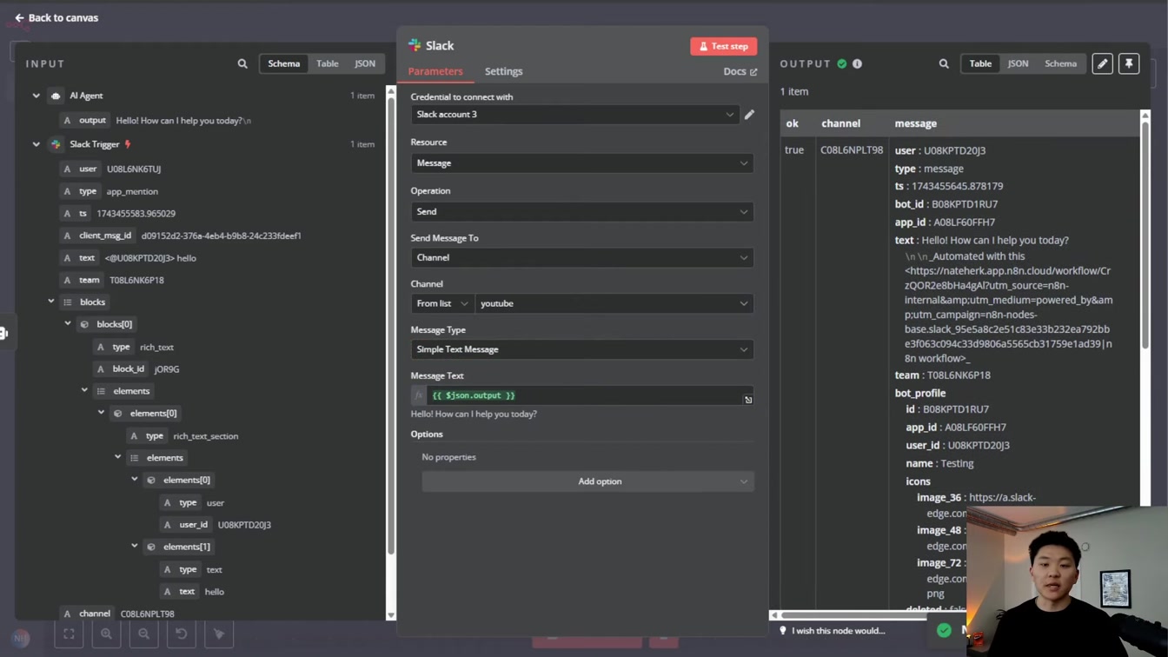Image resolution: width=1168 pixels, height=657 pixels.
Task: Click the zoom out canvas button
Action: point(143,634)
